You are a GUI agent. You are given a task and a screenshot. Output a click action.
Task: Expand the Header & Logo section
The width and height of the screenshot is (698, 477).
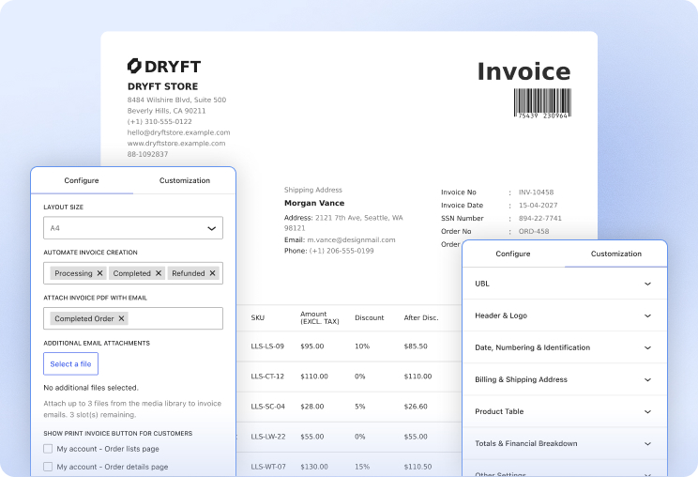565,315
